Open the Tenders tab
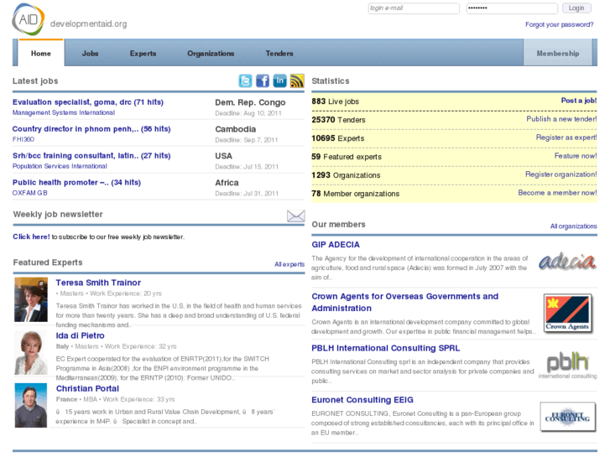The image size is (610, 457). coord(279,54)
